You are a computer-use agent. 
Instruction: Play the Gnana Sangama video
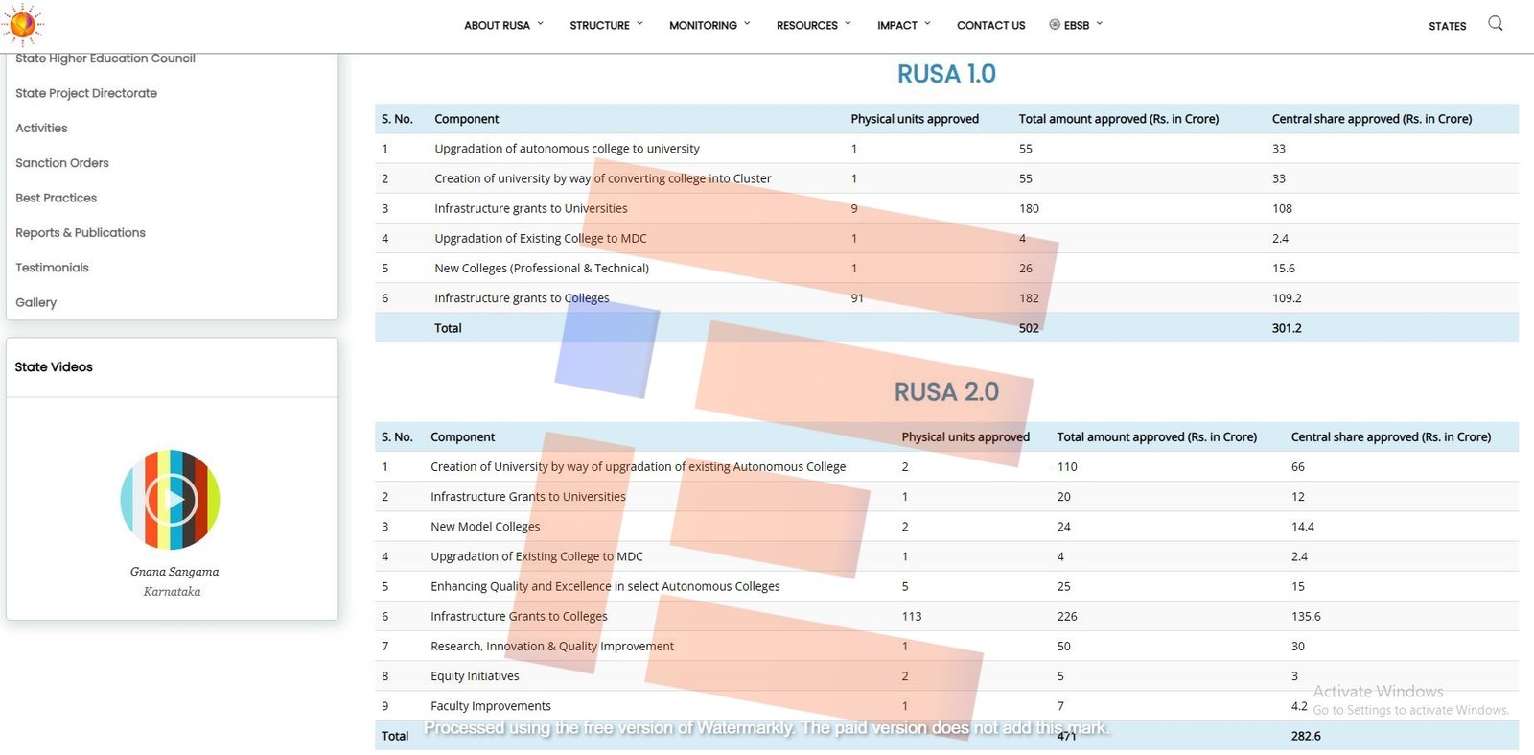[x=171, y=500]
